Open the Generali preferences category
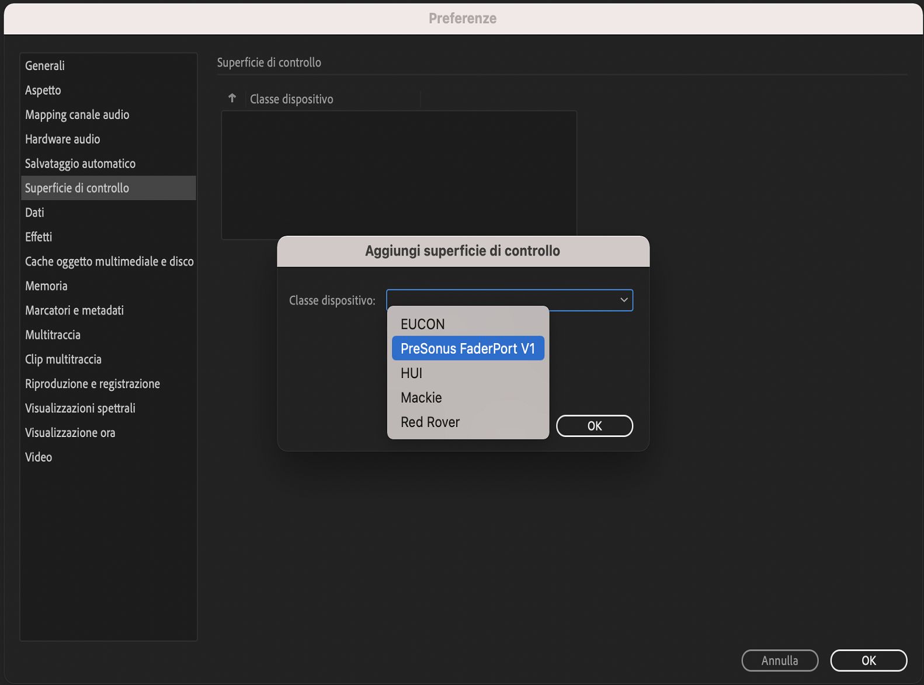The image size is (924, 685). (x=108, y=66)
